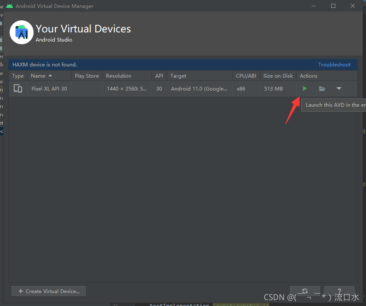Expand the actions dropdown arrow for Pixel XL
This screenshot has width=366, height=306.
339,88
